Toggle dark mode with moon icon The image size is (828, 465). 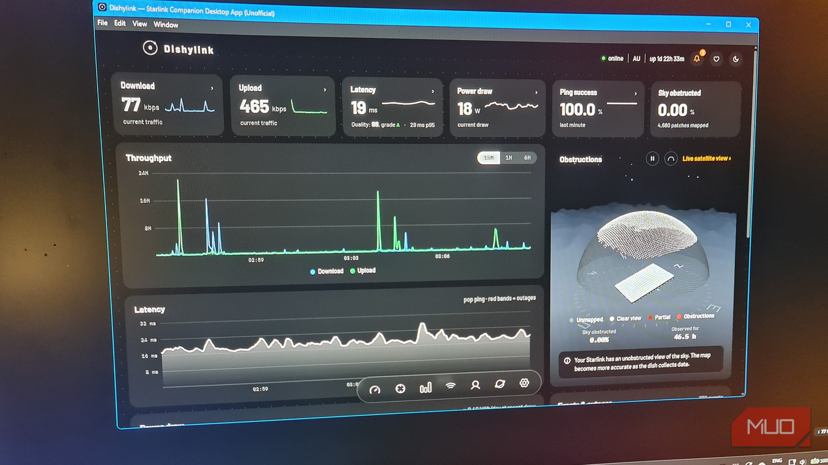[x=735, y=59]
